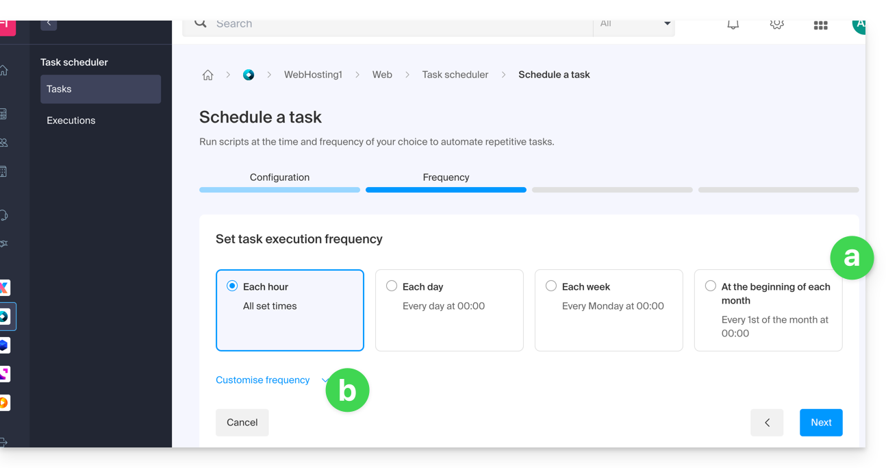Click the users icon in left sidebar

4,143
